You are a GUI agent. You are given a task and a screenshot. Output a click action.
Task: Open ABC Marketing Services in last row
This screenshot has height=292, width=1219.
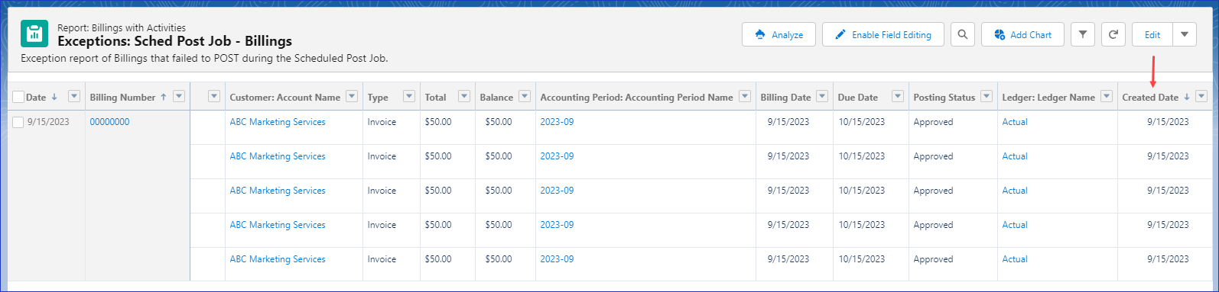click(278, 259)
